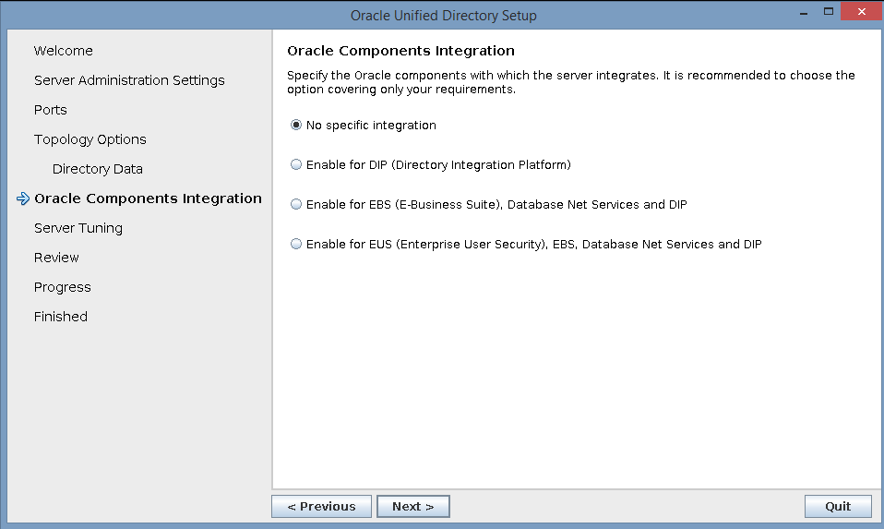
Task: Go back with the < Previous button
Action: [321, 507]
